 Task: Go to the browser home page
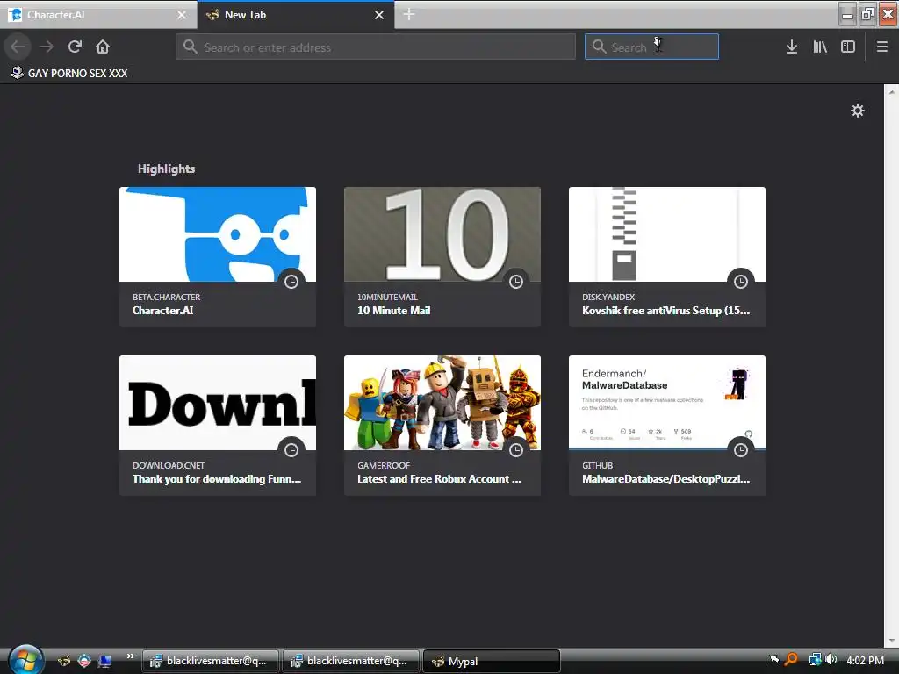point(103,47)
